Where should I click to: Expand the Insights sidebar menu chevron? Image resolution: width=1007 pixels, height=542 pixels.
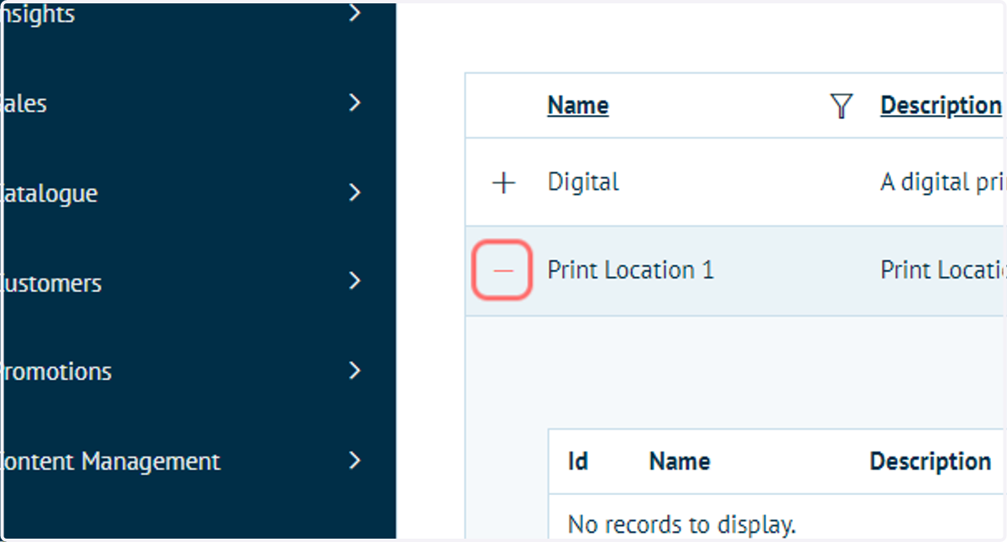pos(355,13)
